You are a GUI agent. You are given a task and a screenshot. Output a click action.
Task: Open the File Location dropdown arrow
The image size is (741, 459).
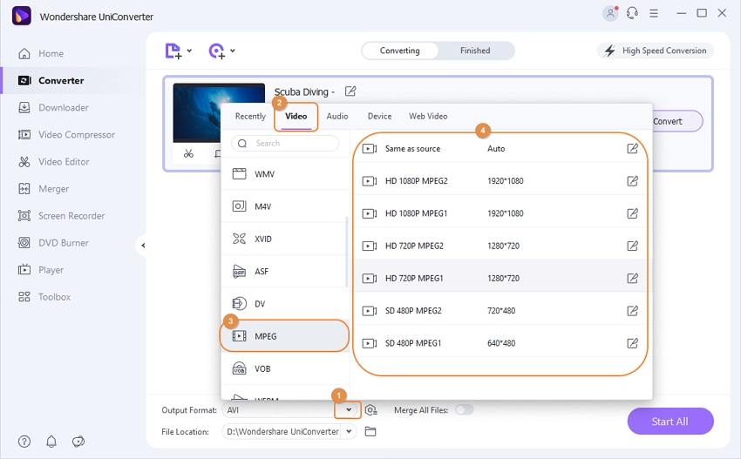tap(349, 431)
